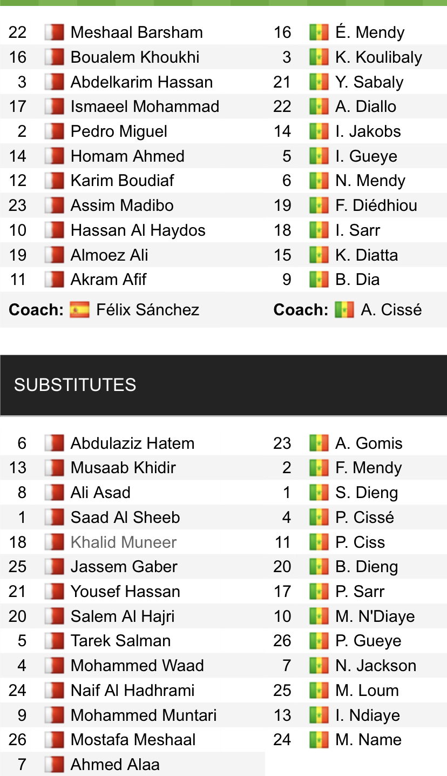This screenshot has width=447, height=776.
Task: Click the Qatar flag next to Akram Afif
Action: 54,280
